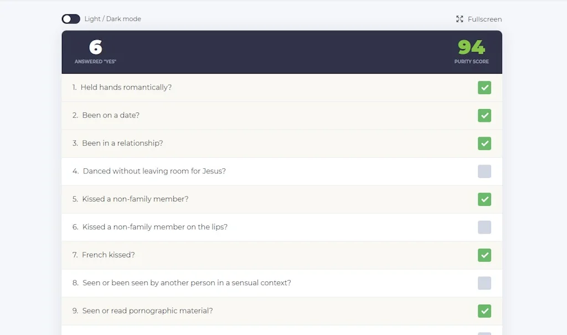567x335 pixels.
Task: Check 'Kissed a non-family member on the lips?'
Action: pyautogui.click(x=484, y=227)
